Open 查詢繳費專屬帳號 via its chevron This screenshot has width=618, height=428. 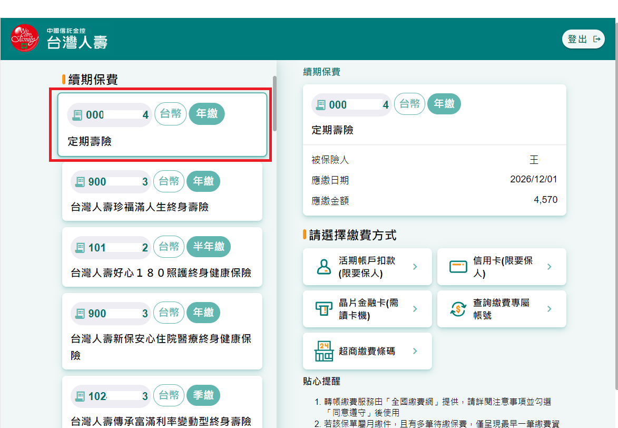coord(550,309)
